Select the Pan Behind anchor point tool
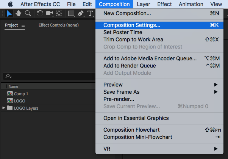This screenshot has height=159, width=228. [x=59, y=14]
